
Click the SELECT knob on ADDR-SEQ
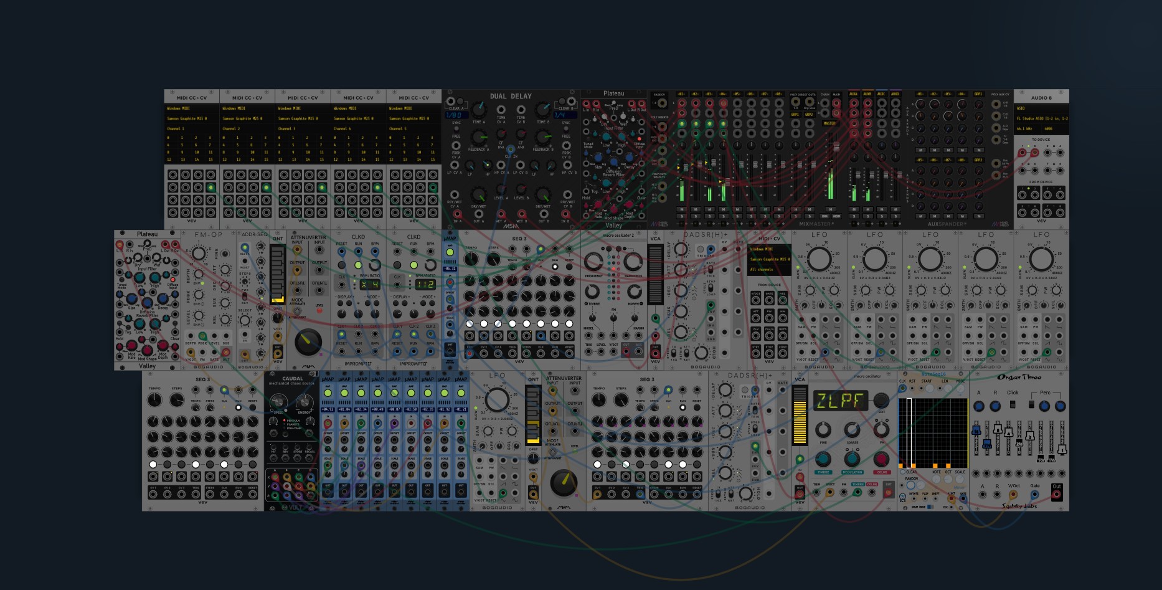point(245,321)
